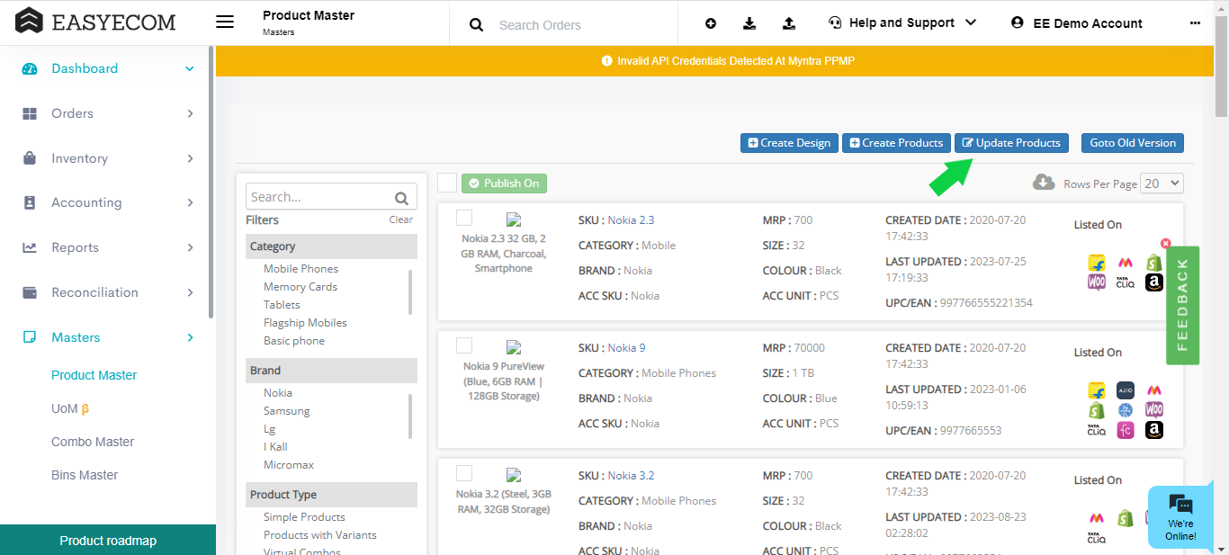Open Bins Master menu item
Viewport: 1229px width, 555px height.
click(85, 475)
